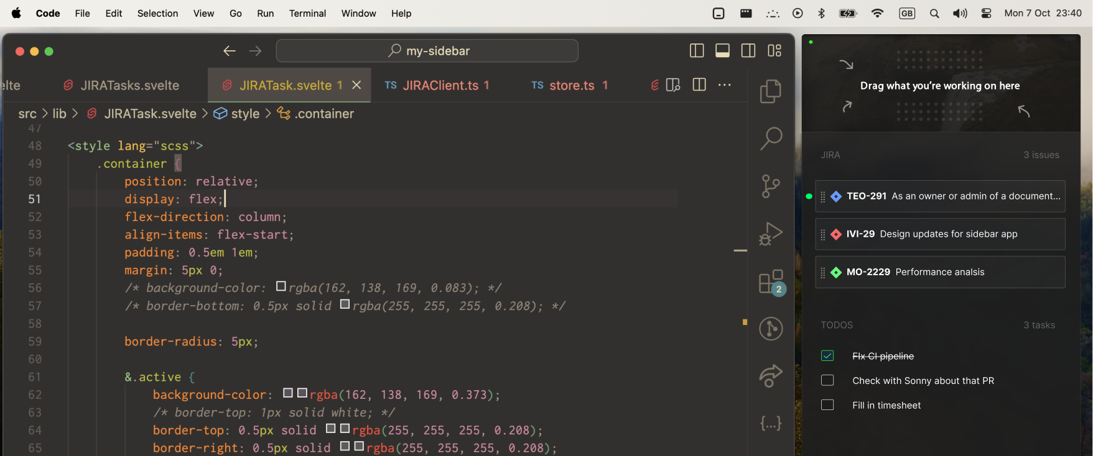
Task: Open Control Center in the menu bar
Action: 987,13
